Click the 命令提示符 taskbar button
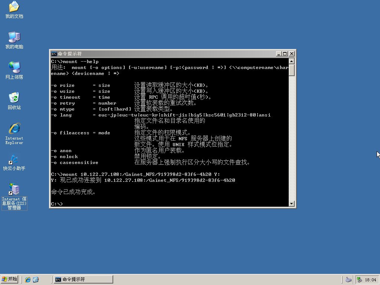Screen dimensions: 380x285 tap(83, 279)
